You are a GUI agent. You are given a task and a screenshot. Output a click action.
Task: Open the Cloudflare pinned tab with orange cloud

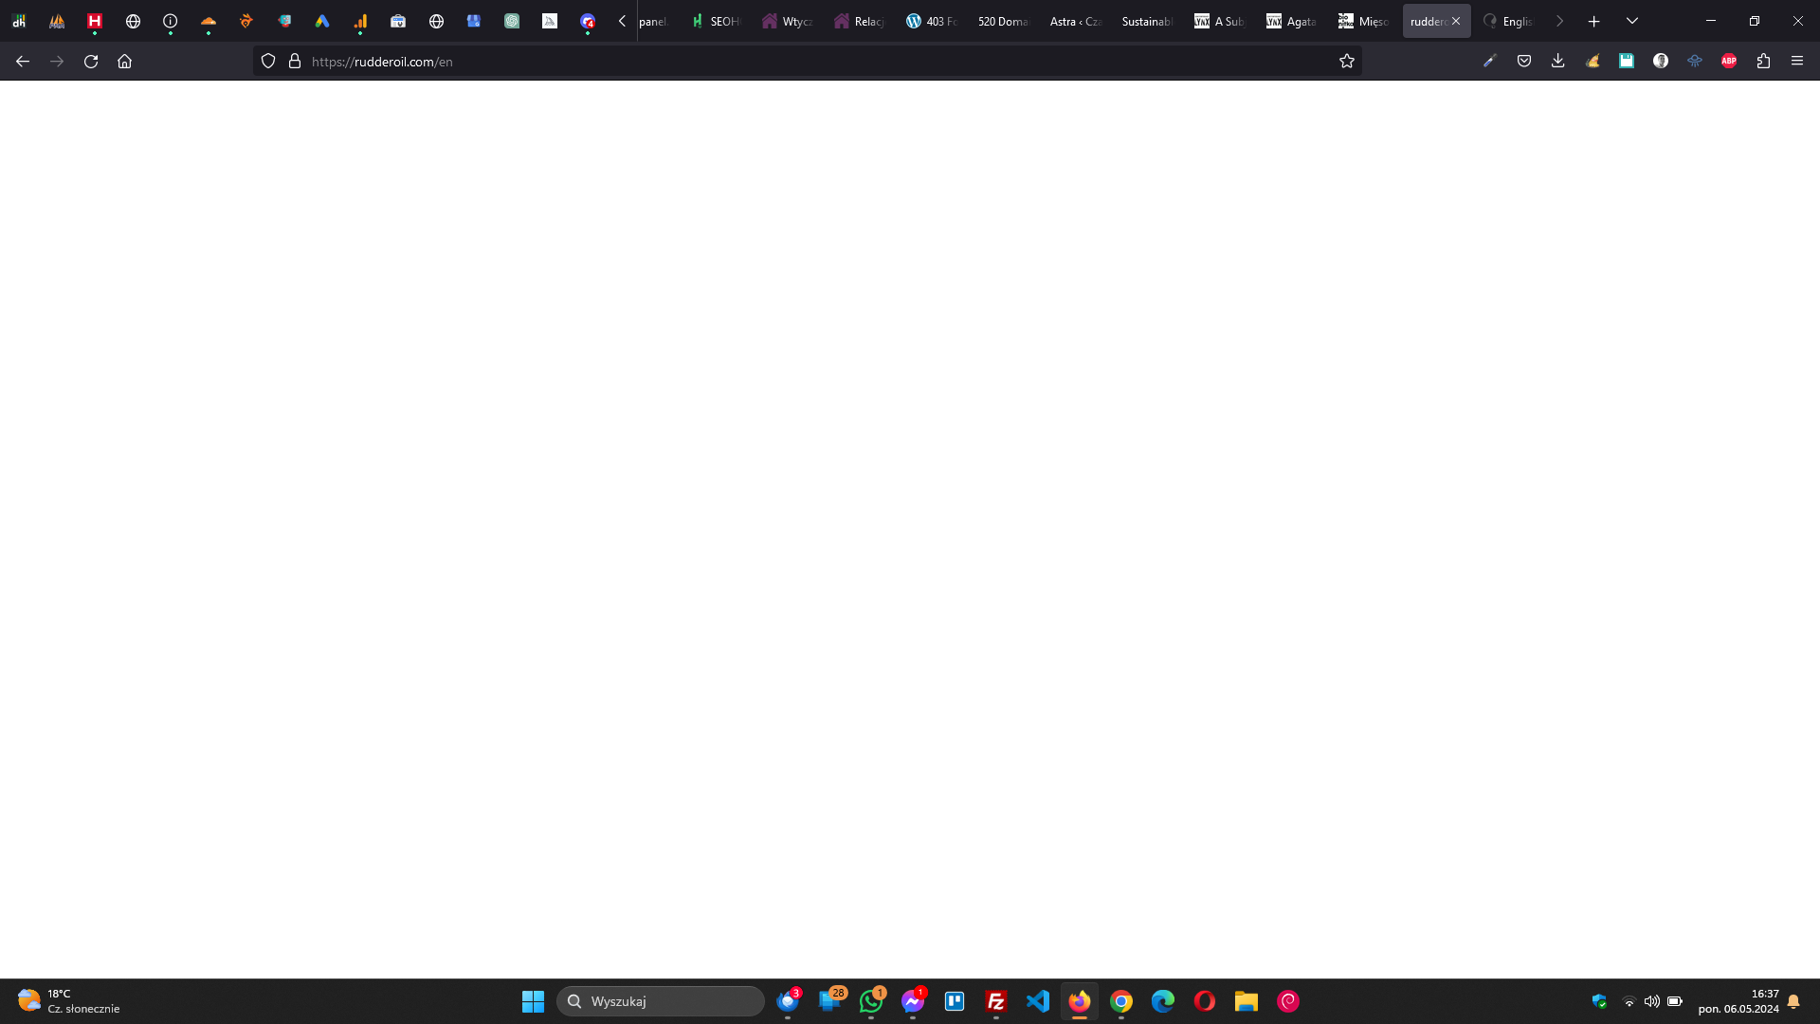click(x=209, y=21)
